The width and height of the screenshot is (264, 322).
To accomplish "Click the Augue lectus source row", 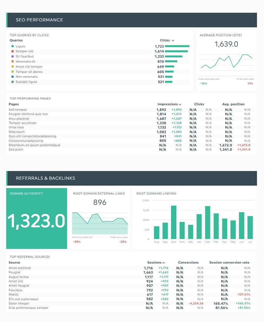I will point(131,277).
